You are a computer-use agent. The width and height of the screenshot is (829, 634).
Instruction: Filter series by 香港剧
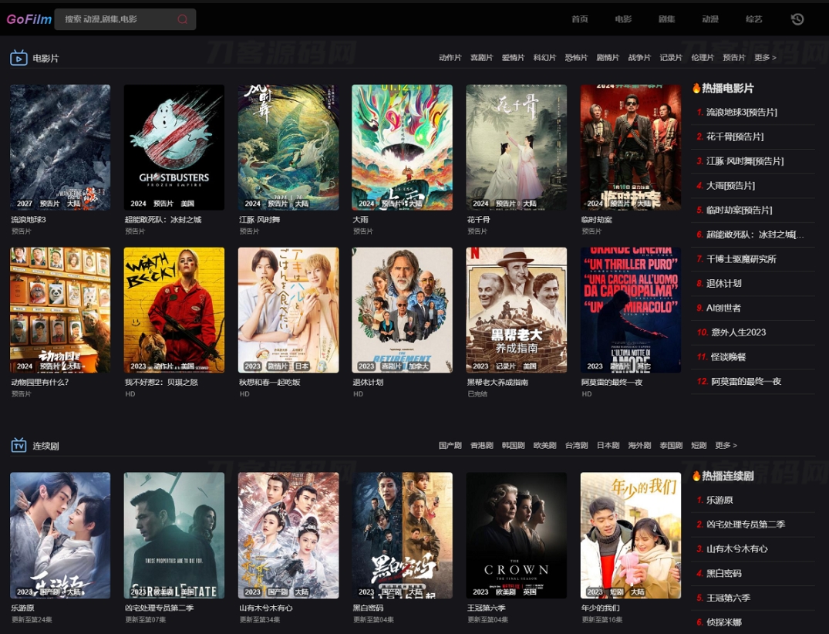tap(482, 445)
